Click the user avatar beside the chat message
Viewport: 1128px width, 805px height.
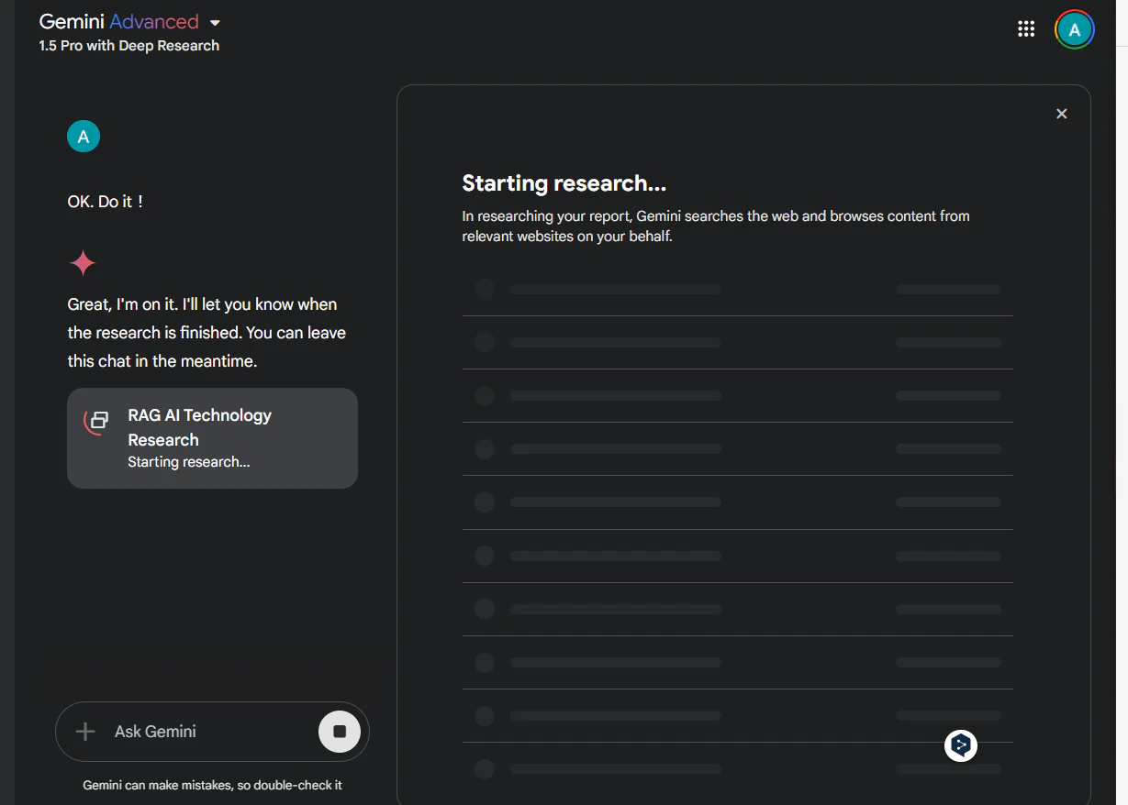click(x=84, y=138)
